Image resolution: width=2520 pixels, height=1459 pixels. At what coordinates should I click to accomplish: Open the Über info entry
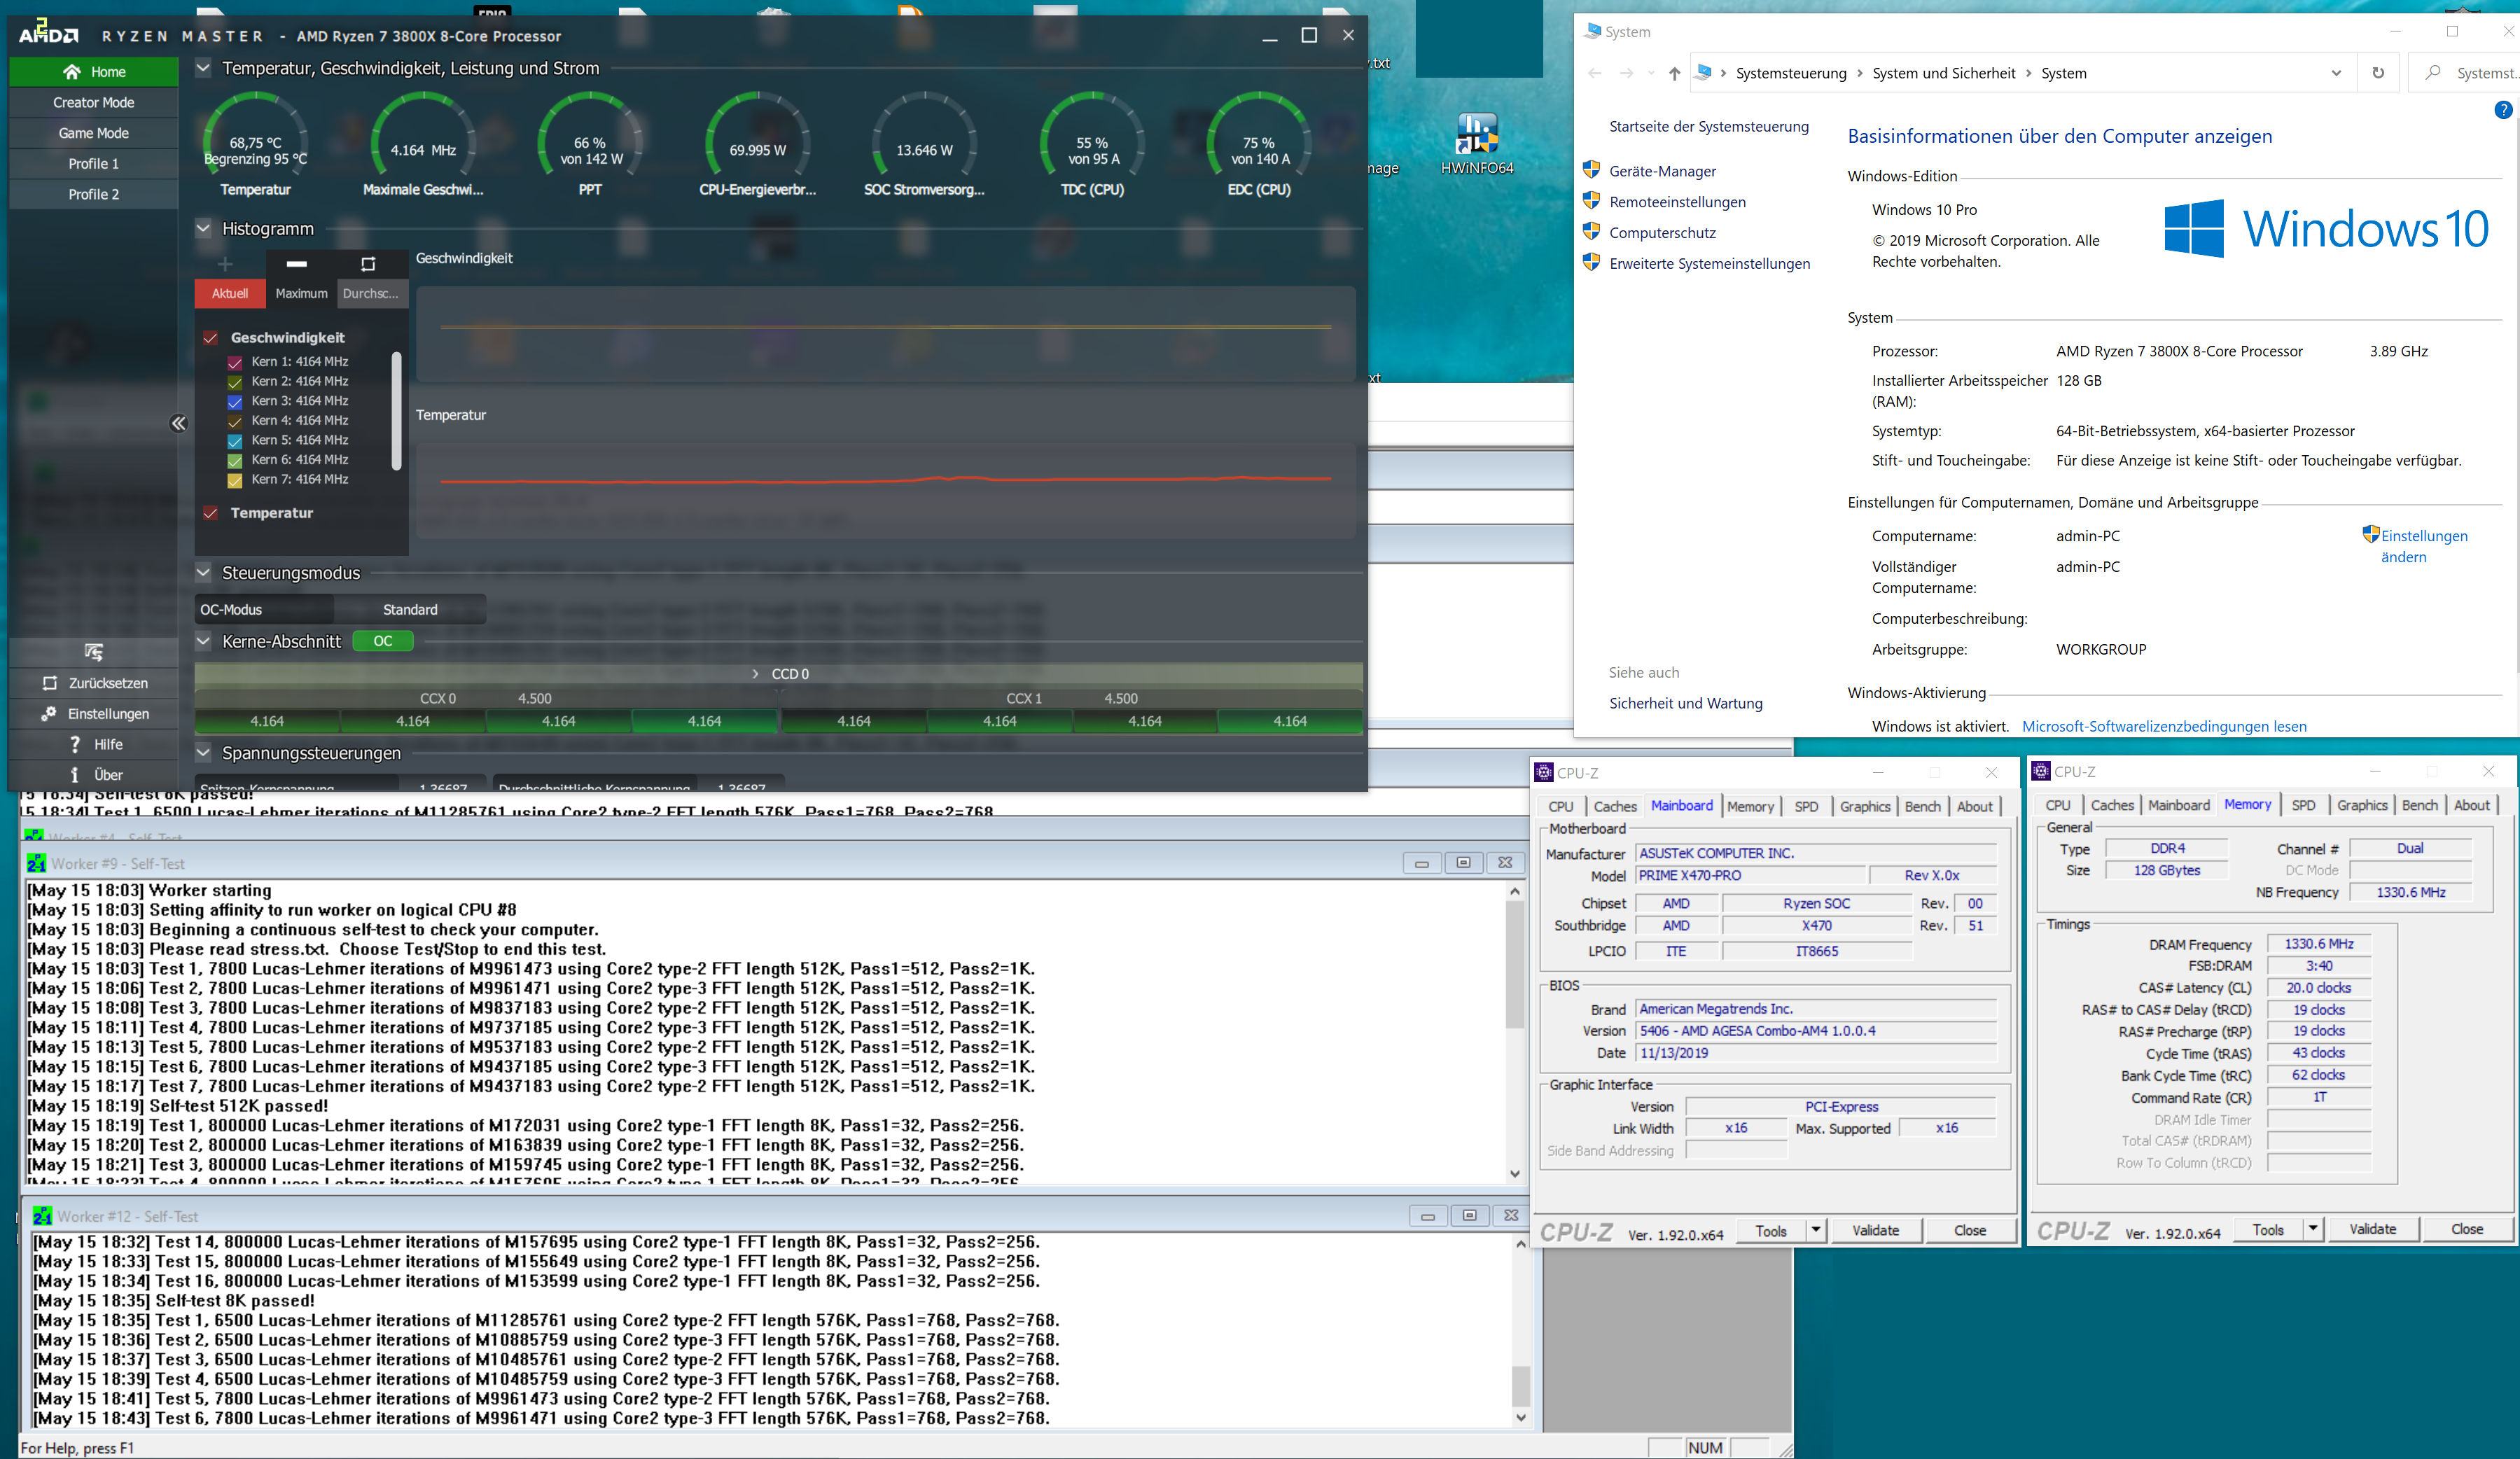pos(94,775)
